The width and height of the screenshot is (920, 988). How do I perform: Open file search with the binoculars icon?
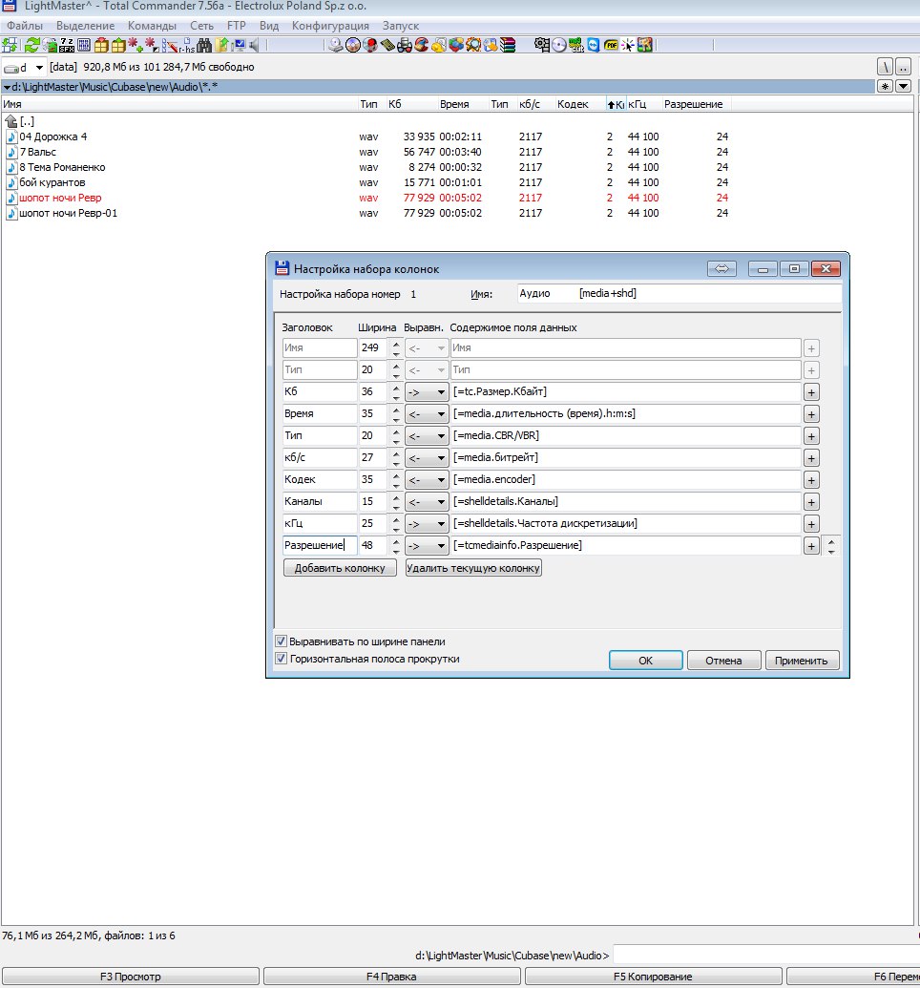[x=204, y=45]
